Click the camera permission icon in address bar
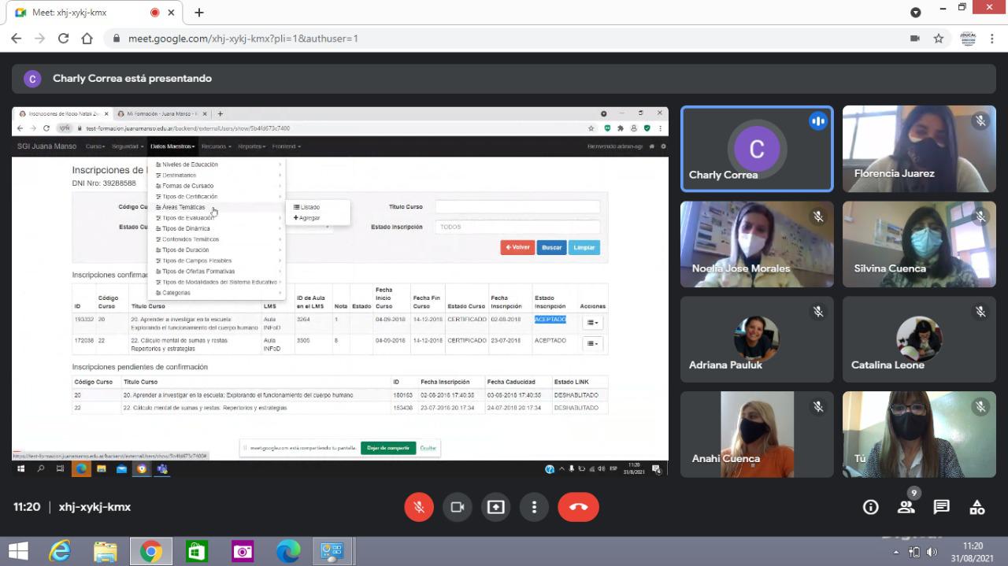The width and height of the screenshot is (1008, 566). [x=914, y=39]
